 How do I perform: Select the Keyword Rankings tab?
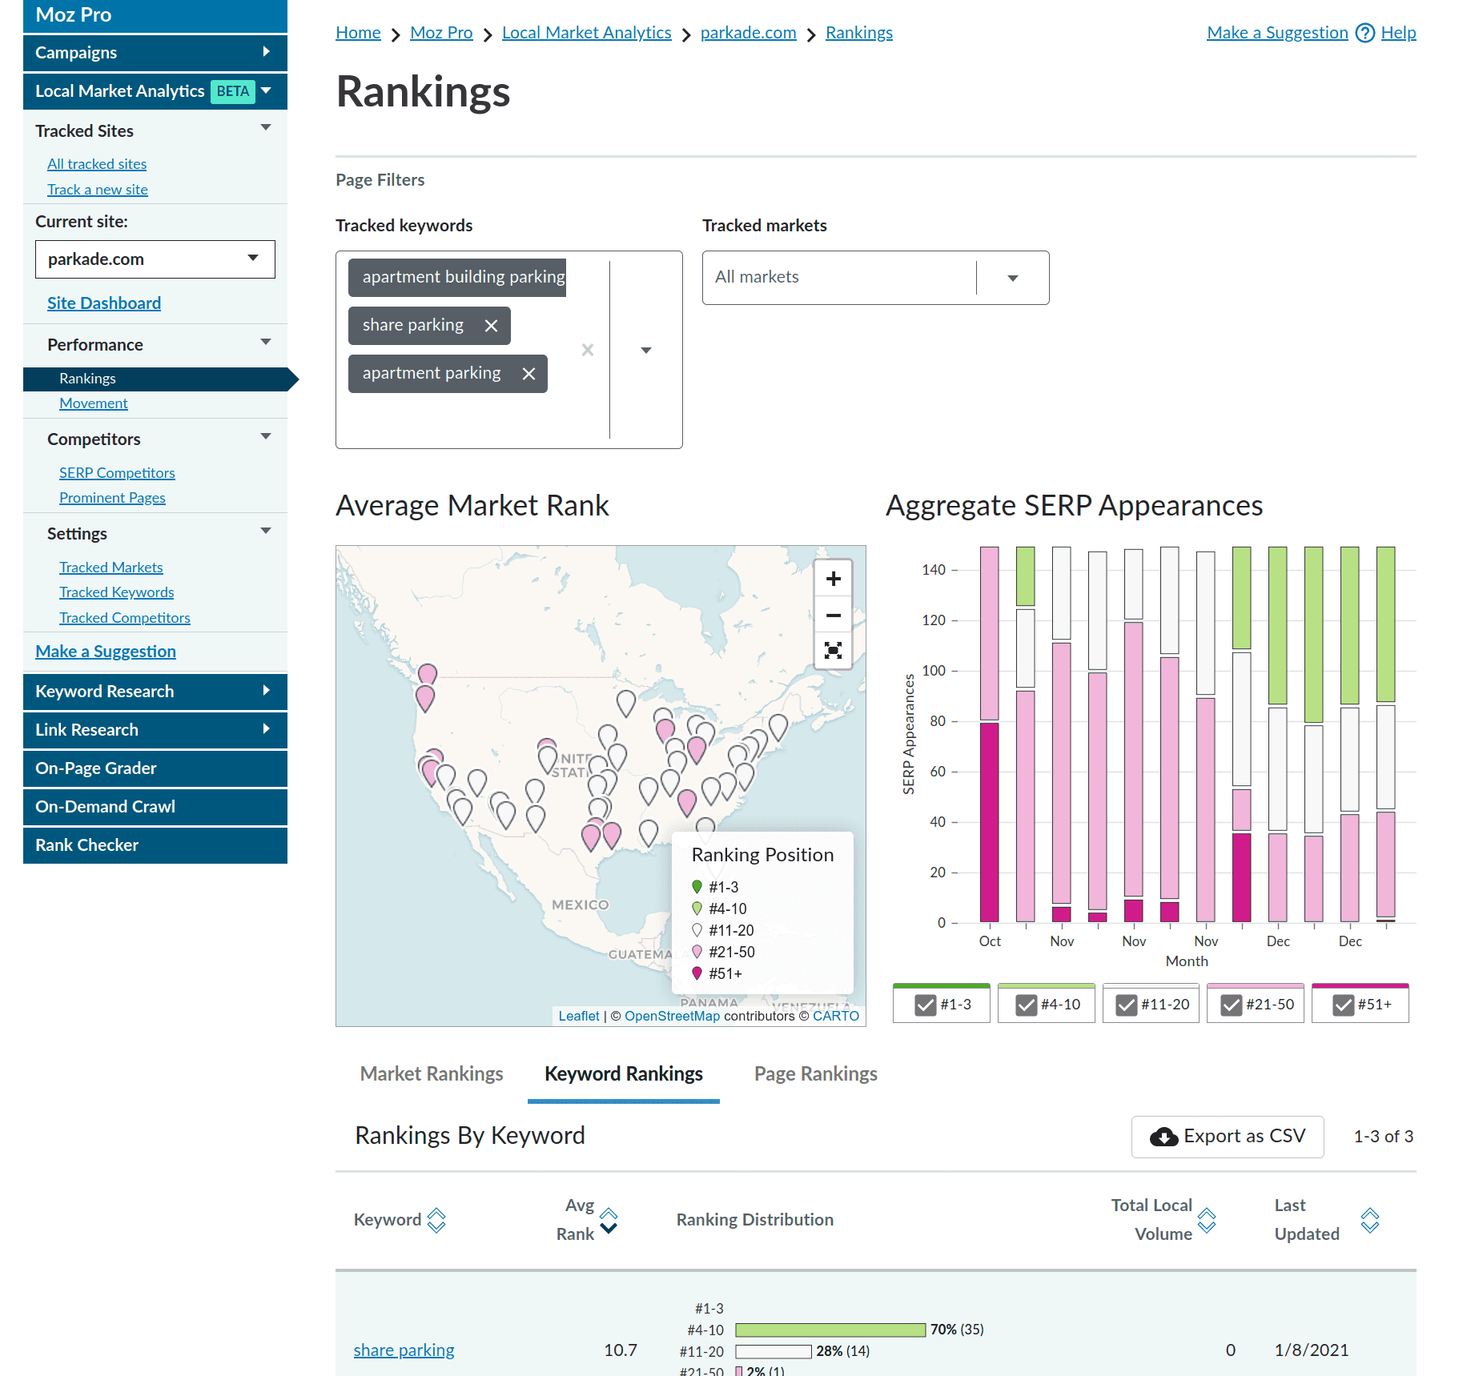(x=624, y=1073)
